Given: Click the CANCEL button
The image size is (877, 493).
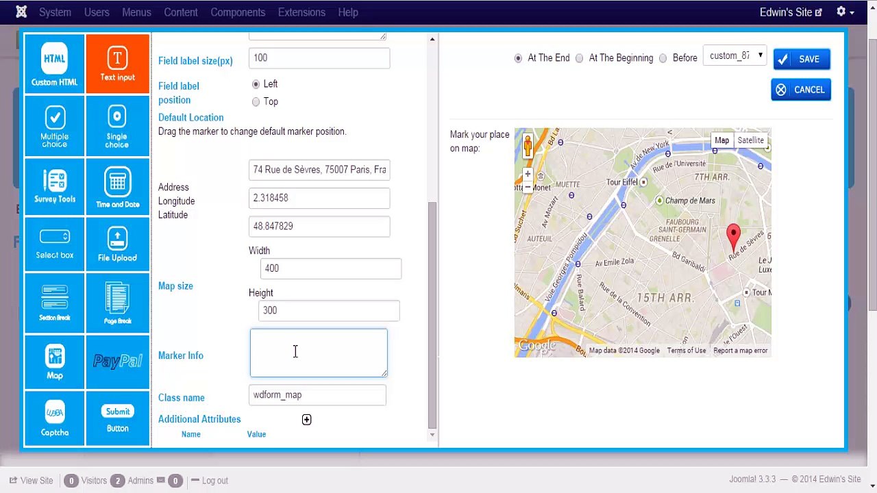Looking at the screenshot, I should [x=801, y=90].
